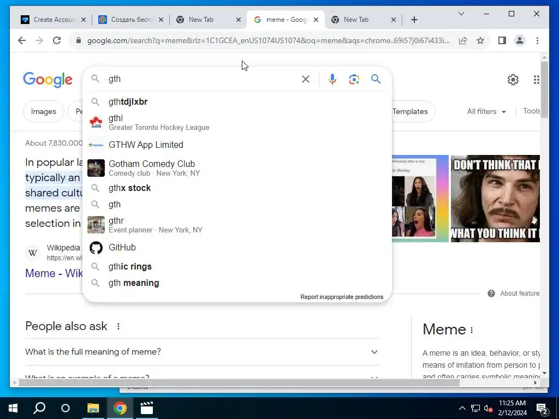This screenshot has height=419, width=559.
Task: Select gthr Event planner suggestion
Action: [237, 225]
